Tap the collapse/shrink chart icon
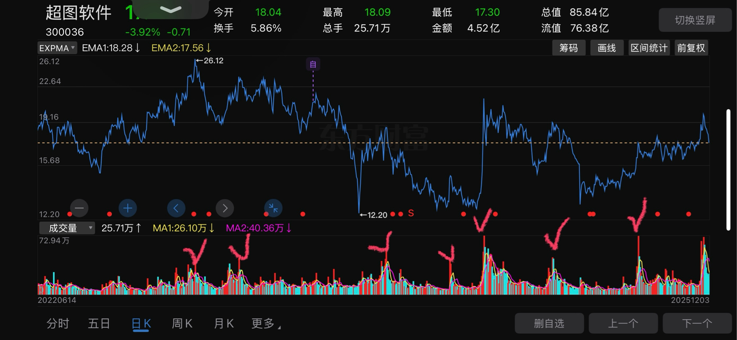This screenshot has width=737, height=340. click(x=273, y=208)
